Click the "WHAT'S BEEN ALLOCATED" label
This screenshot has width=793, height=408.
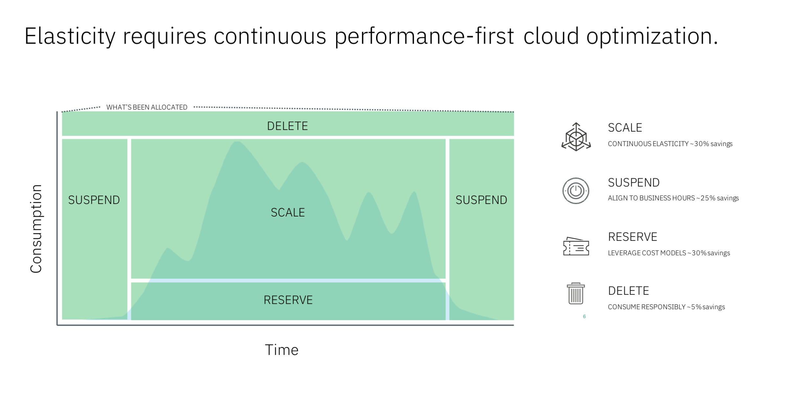click(147, 107)
